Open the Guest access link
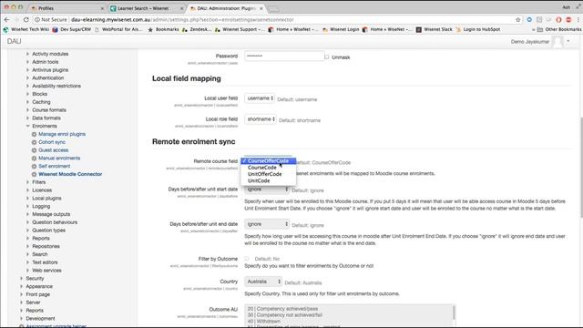Screen dimensions: 583x328 (54, 150)
